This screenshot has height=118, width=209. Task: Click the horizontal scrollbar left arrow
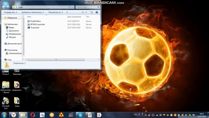pos(26,60)
